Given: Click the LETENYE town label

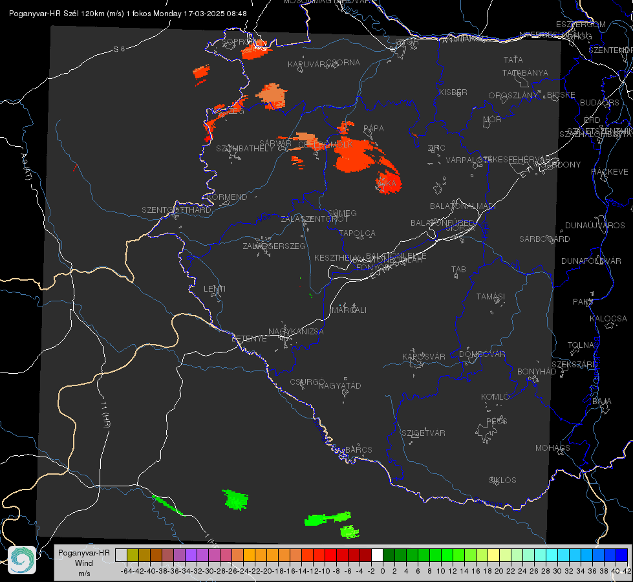Looking at the screenshot, I should coord(249,339).
